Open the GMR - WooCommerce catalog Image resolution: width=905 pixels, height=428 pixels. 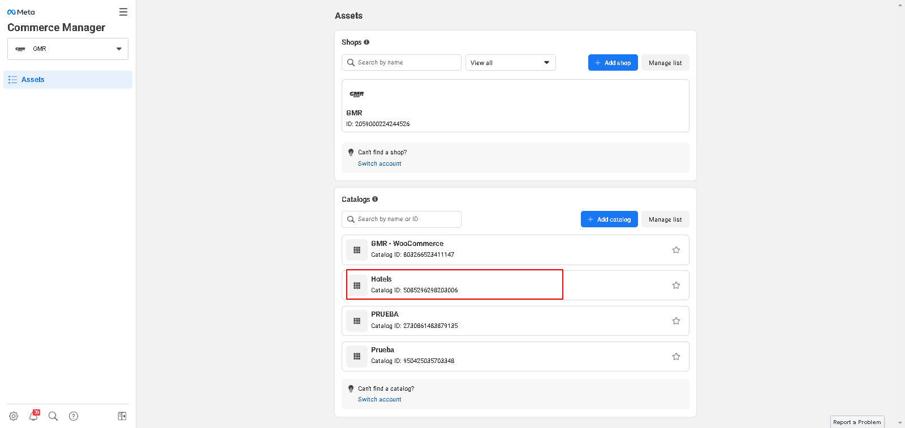pos(515,250)
